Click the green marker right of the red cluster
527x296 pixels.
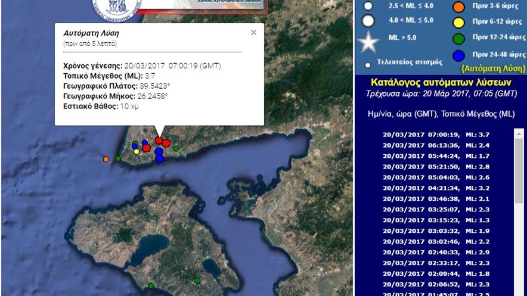coord(176,148)
